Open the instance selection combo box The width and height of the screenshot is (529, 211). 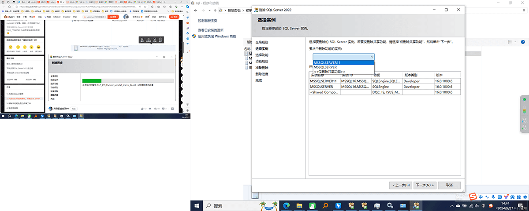point(344,57)
